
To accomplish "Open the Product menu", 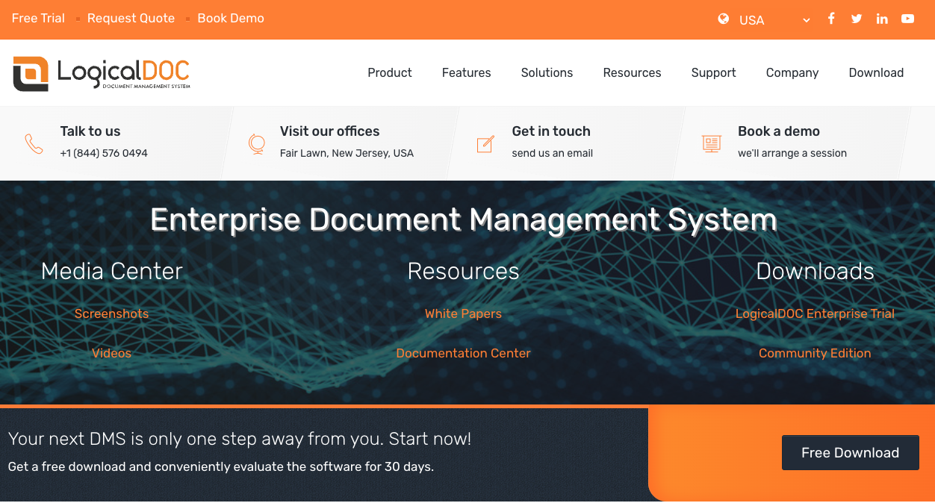I will click(x=390, y=72).
